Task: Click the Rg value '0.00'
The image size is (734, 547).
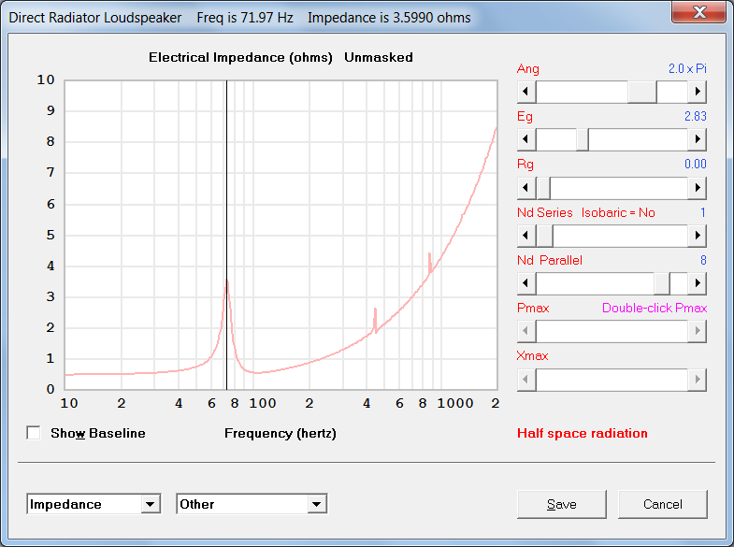Action: (695, 164)
